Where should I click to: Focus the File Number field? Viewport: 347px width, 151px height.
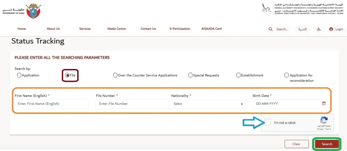132,104
